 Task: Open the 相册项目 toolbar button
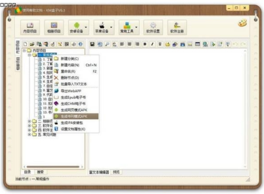coord(54,27)
